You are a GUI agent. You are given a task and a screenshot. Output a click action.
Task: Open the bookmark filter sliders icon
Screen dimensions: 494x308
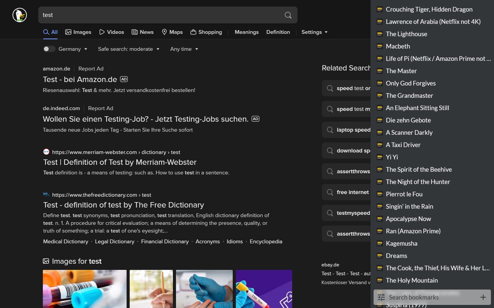click(x=381, y=297)
